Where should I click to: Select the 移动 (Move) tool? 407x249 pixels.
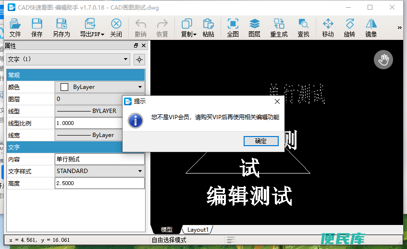(328, 28)
